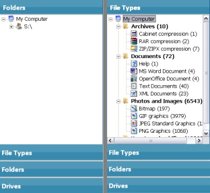This screenshot has height=193, width=210.
Task: Click the JPEG Standard Graphics icon
Action: [x=134, y=123]
